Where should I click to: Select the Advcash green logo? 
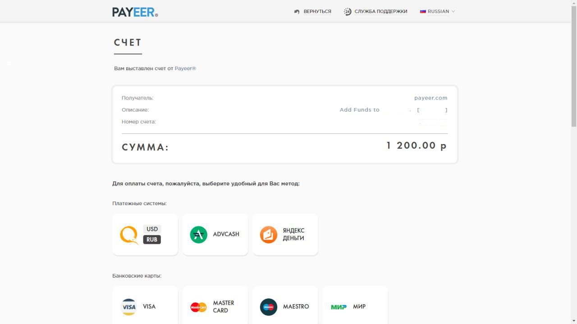click(198, 234)
